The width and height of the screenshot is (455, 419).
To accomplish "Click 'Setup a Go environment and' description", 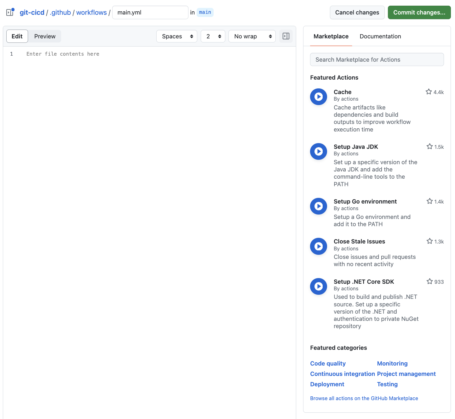I will pyautogui.click(x=372, y=221).
